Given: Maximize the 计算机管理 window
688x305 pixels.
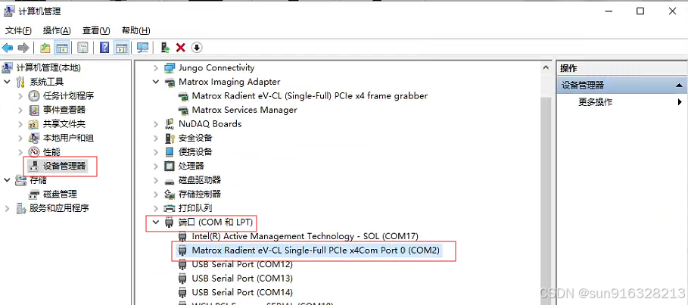Looking at the screenshot, I should [640, 11].
